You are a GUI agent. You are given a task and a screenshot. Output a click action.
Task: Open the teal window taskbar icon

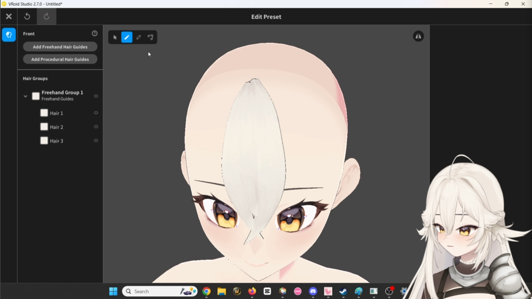coord(373,291)
